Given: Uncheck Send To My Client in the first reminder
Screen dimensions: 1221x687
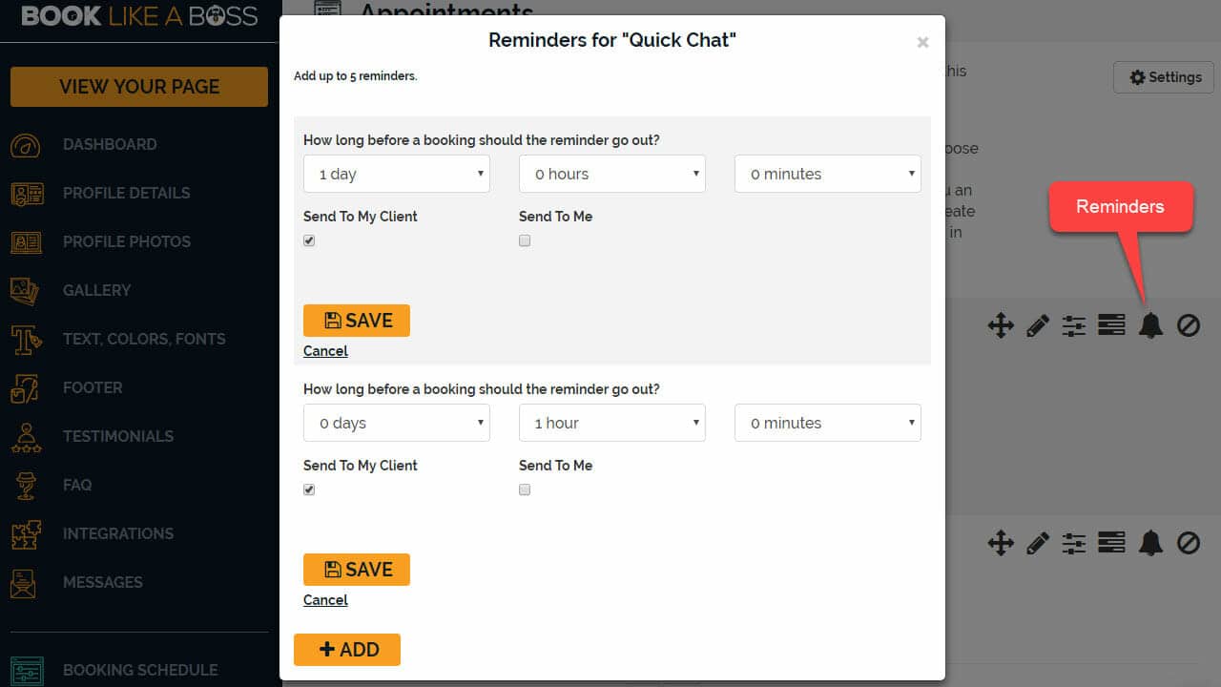Looking at the screenshot, I should pyautogui.click(x=309, y=240).
